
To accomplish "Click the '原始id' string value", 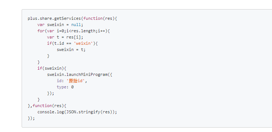I will [76, 81].
